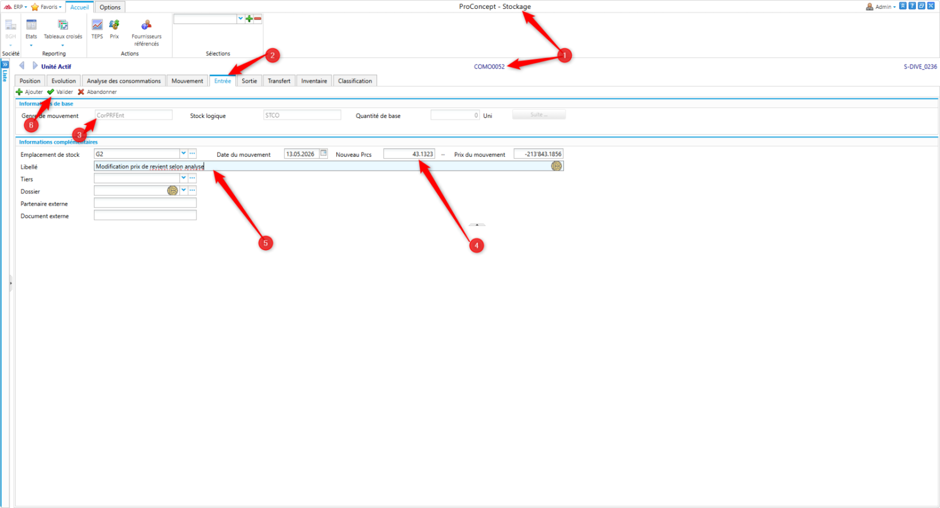The height and width of the screenshot is (508, 940).
Task: Open the Emplacement de stock dropdown
Action: coord(184,153)
